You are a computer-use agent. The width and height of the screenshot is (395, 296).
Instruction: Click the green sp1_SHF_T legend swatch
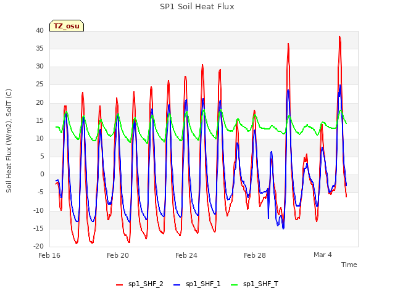click(x=235, y=285)
